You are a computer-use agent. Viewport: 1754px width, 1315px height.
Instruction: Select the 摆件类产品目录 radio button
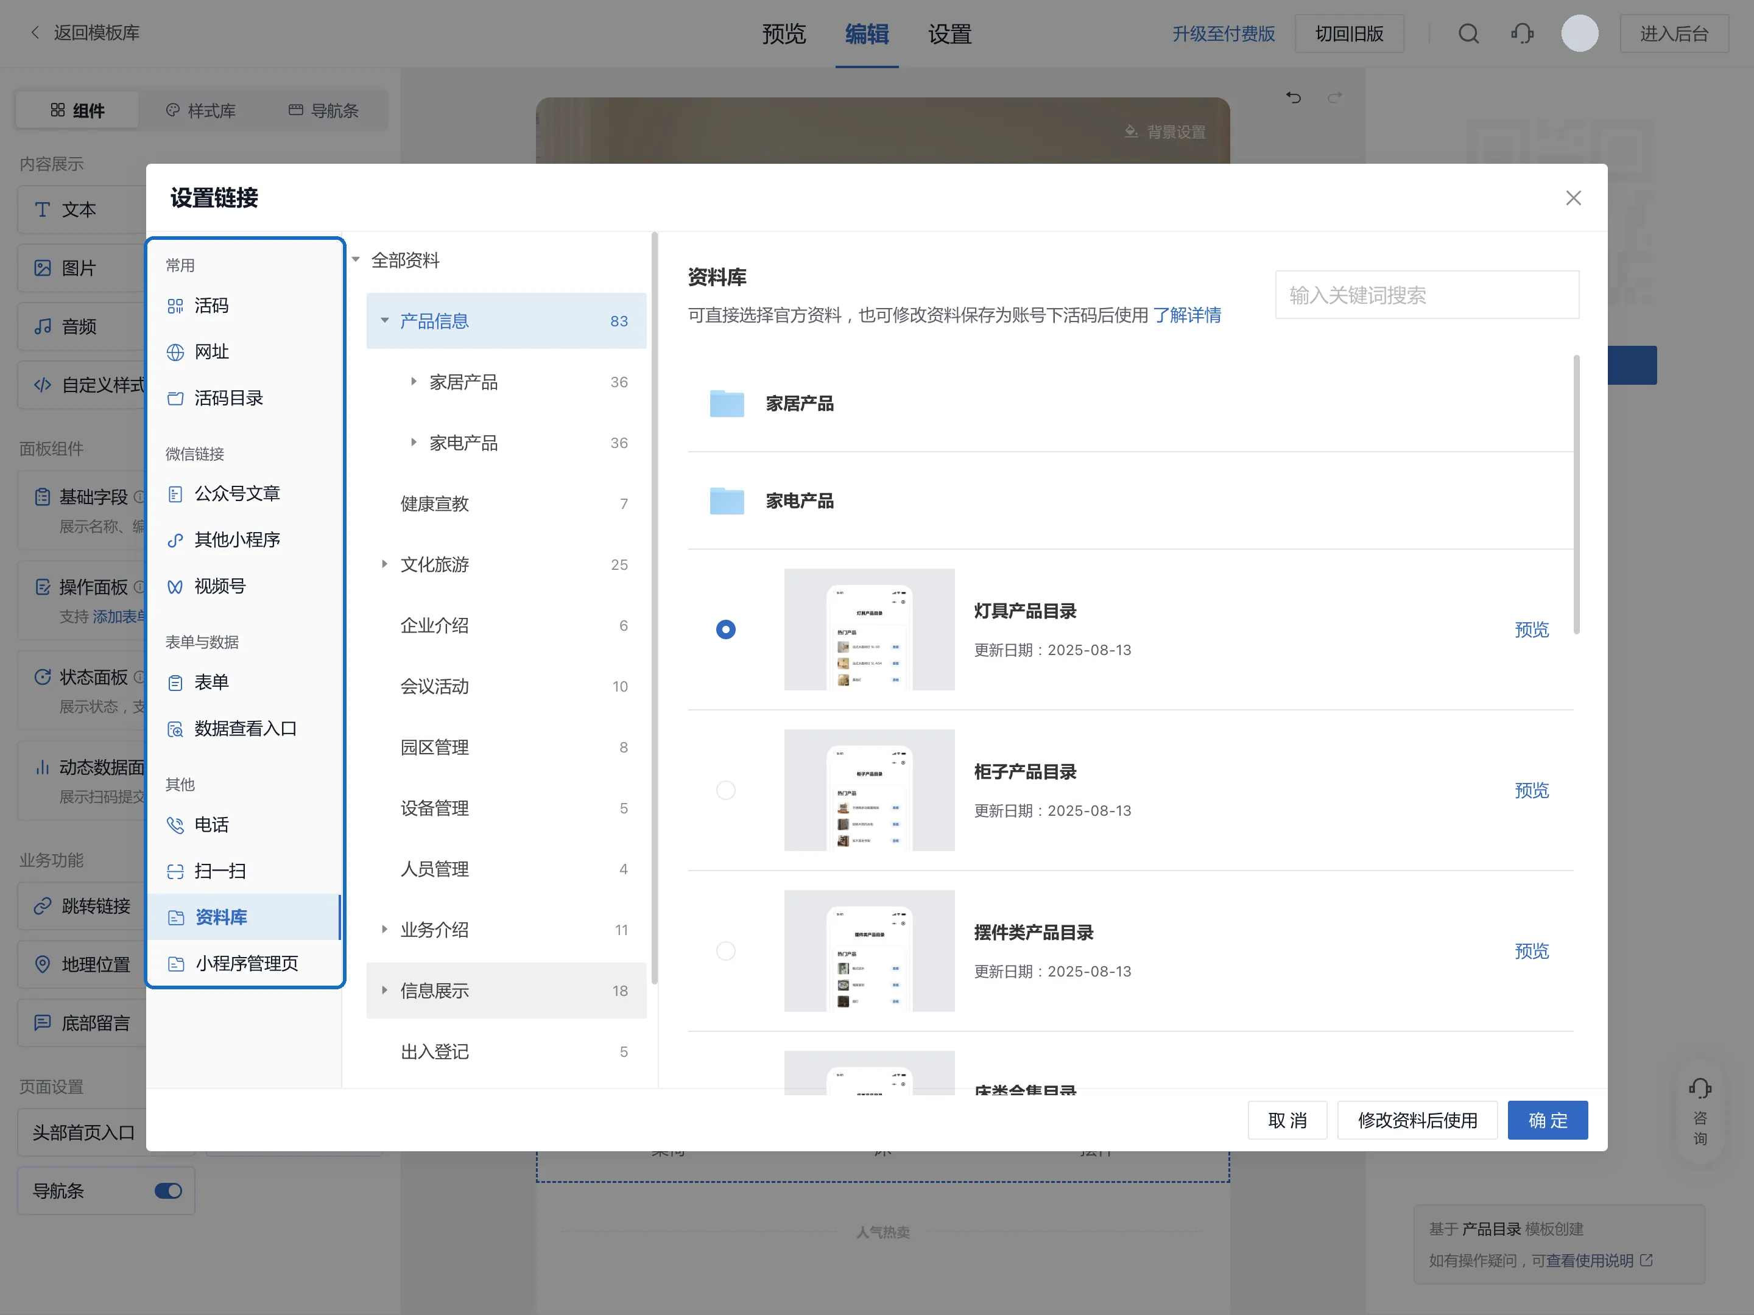click(725, 950)
